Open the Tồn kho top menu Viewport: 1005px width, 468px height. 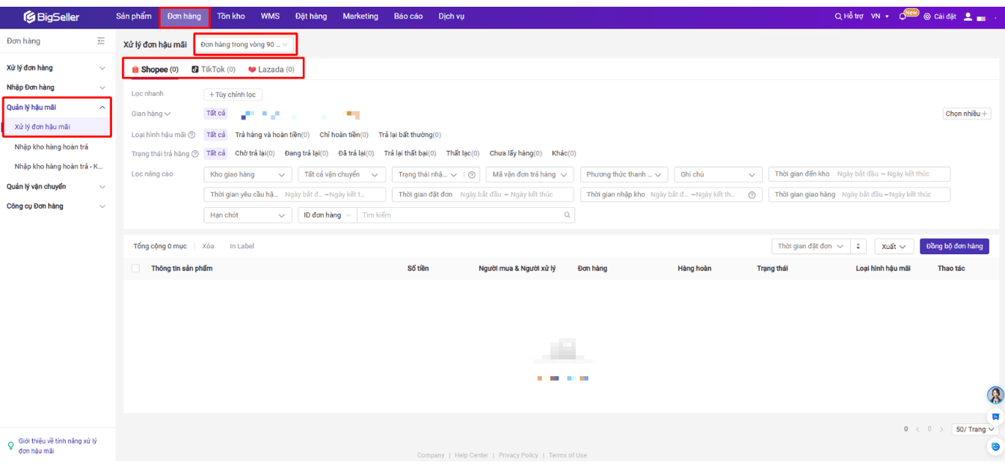(230, 16)
